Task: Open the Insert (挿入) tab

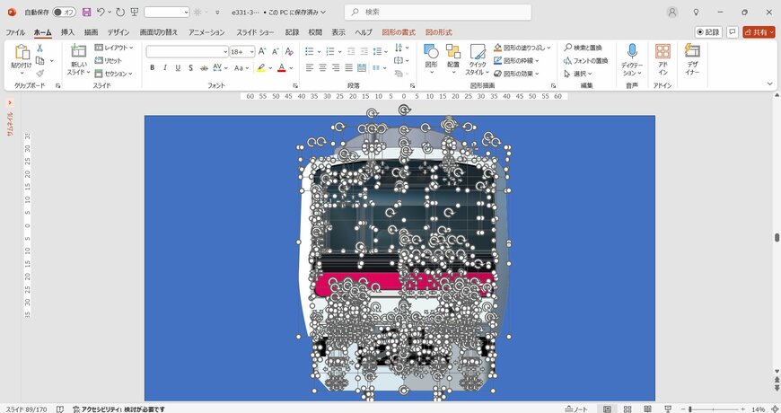Action: coord(67,32)
